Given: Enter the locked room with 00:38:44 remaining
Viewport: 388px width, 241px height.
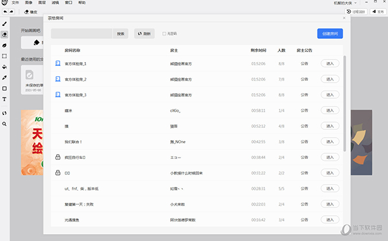Looking at the screenshot, I should (x=330, y=157).
